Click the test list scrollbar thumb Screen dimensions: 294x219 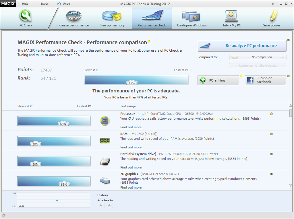[x=291, y=113]
